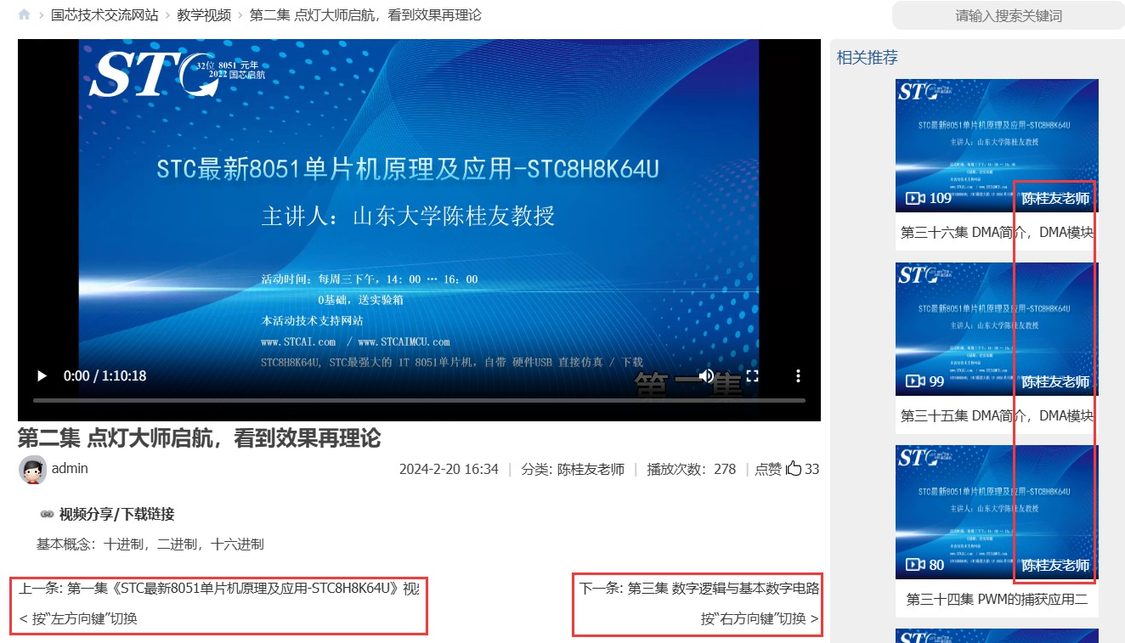Go to 教学视频 breadcrumb link

coord(204,15)
